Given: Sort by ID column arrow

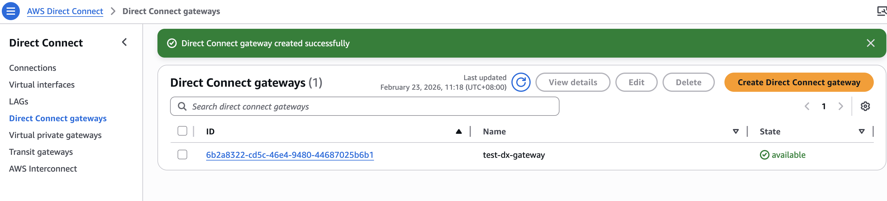Looking at the screenshot, I should 459,132.
